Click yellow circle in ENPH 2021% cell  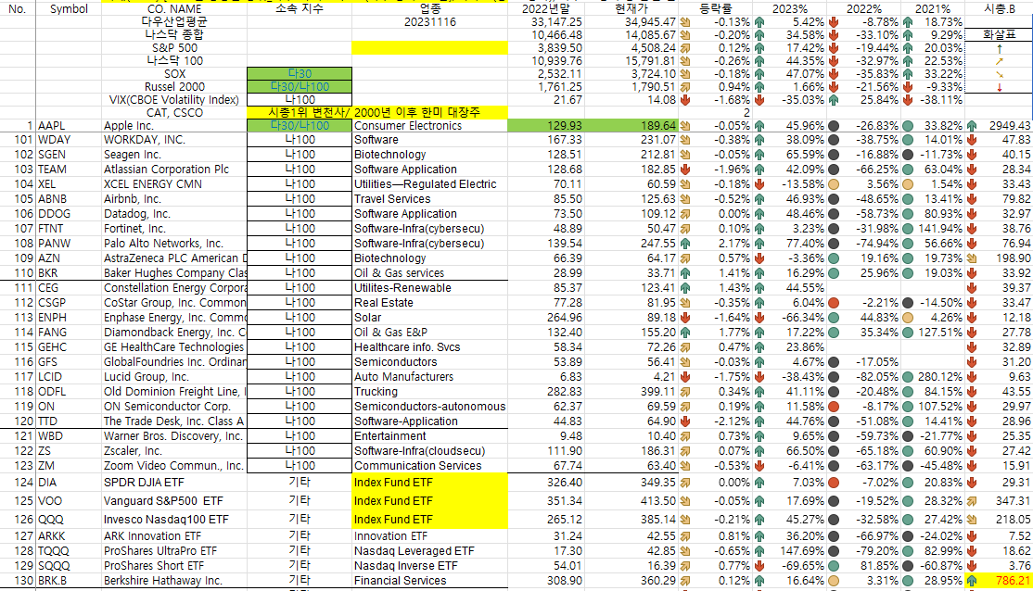coord(908,317)
